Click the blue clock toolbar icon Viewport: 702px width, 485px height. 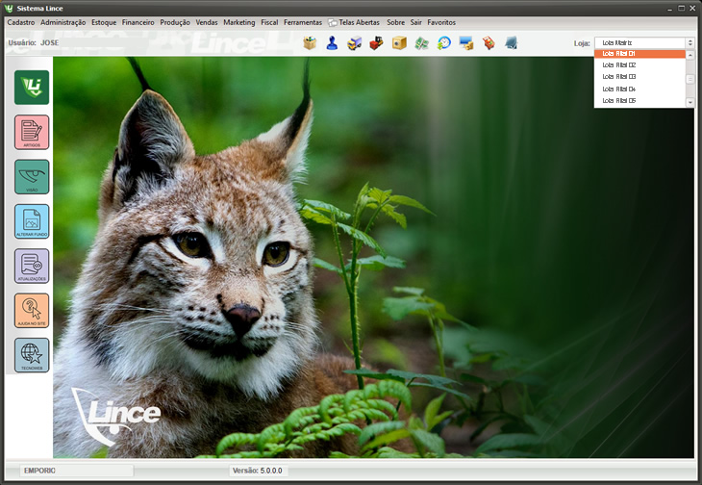pyautogui.click(x=443, y=43)
